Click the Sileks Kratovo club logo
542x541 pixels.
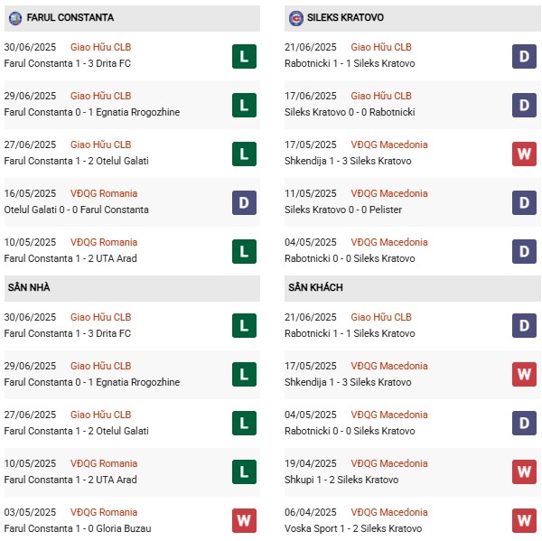tap(296, 18)
